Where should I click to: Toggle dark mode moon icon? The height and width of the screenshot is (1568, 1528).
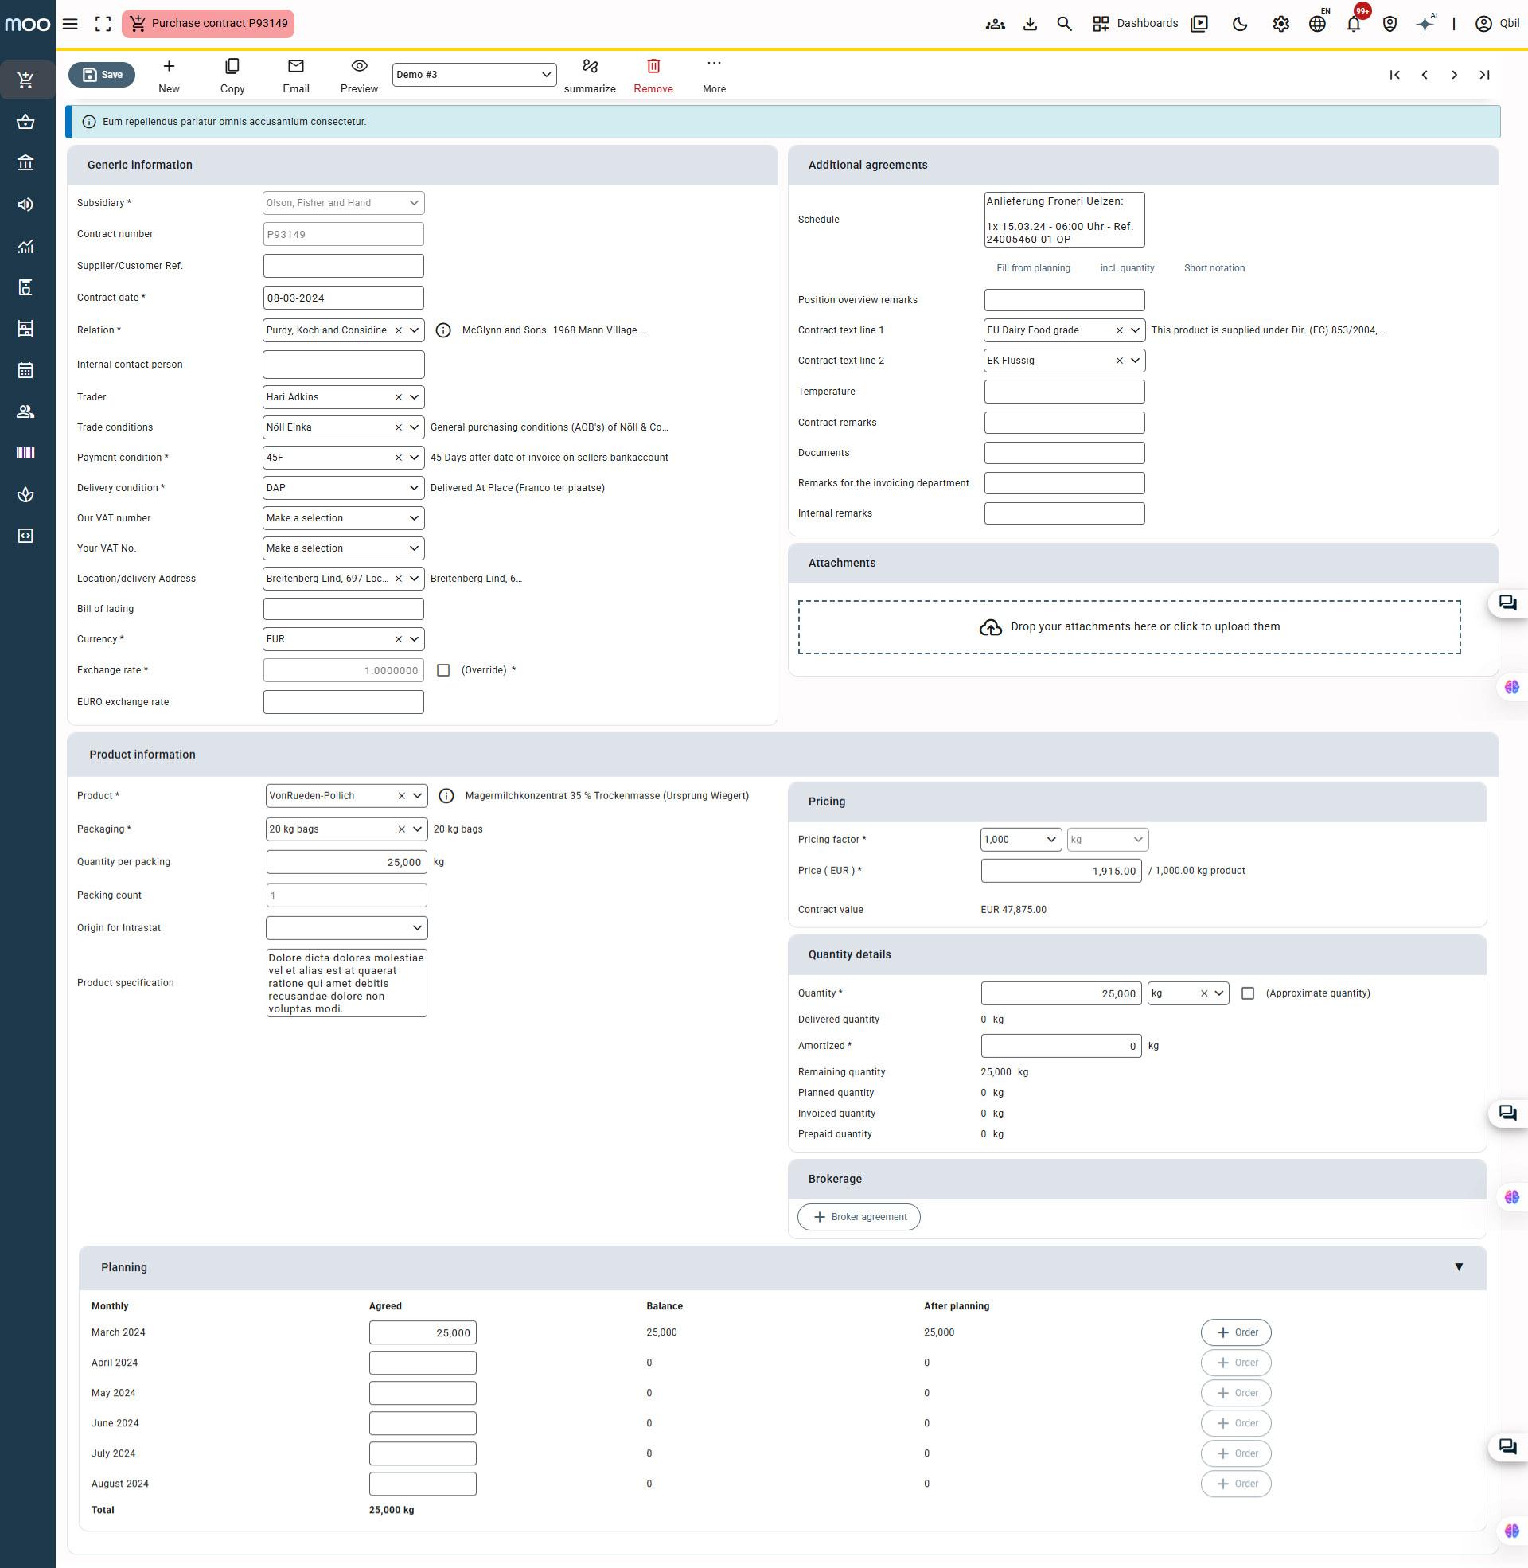click(x=1239, y=24)
